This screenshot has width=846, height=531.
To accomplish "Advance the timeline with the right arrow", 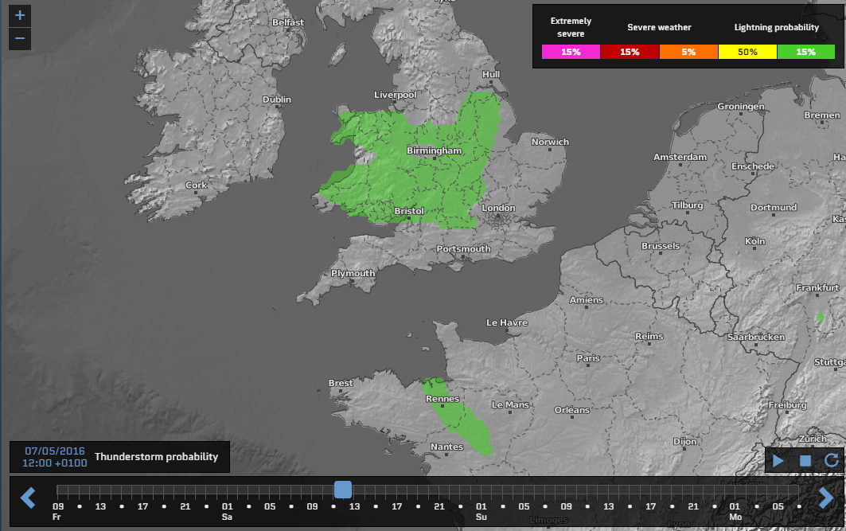I will click(x=828, y=498).
